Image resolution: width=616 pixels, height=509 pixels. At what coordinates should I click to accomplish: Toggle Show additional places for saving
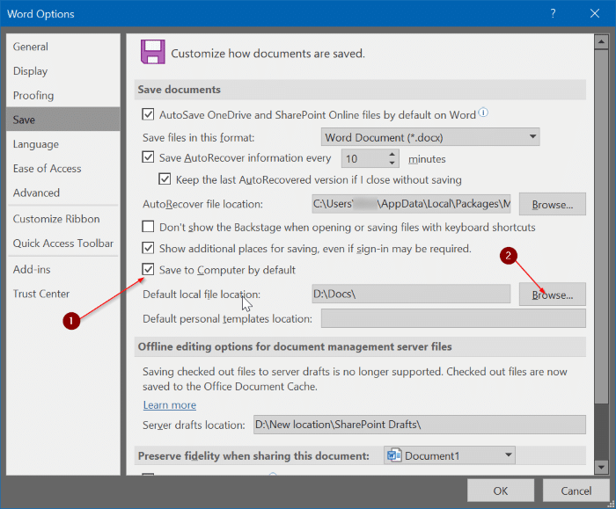pos(148,248)
